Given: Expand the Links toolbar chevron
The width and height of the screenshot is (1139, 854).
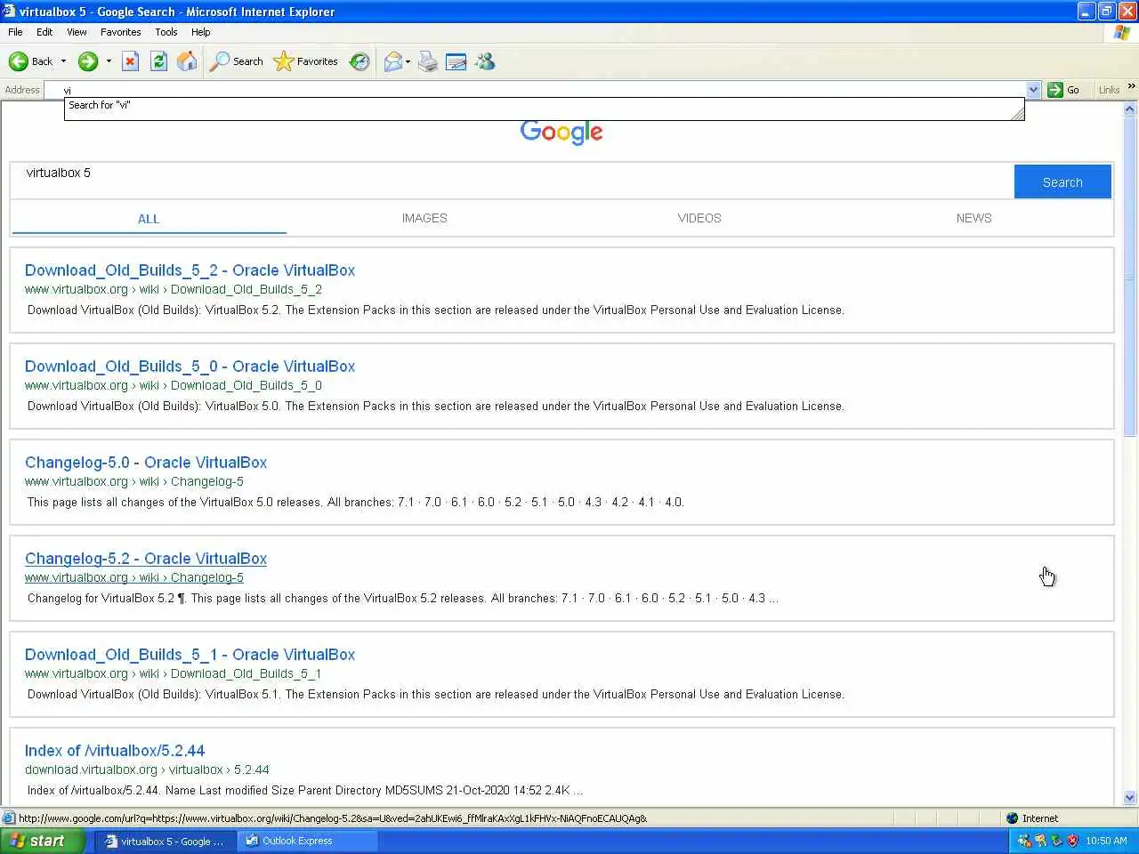Looking at the screenshot, I should pyautogui.click(x=1131, y=87).
